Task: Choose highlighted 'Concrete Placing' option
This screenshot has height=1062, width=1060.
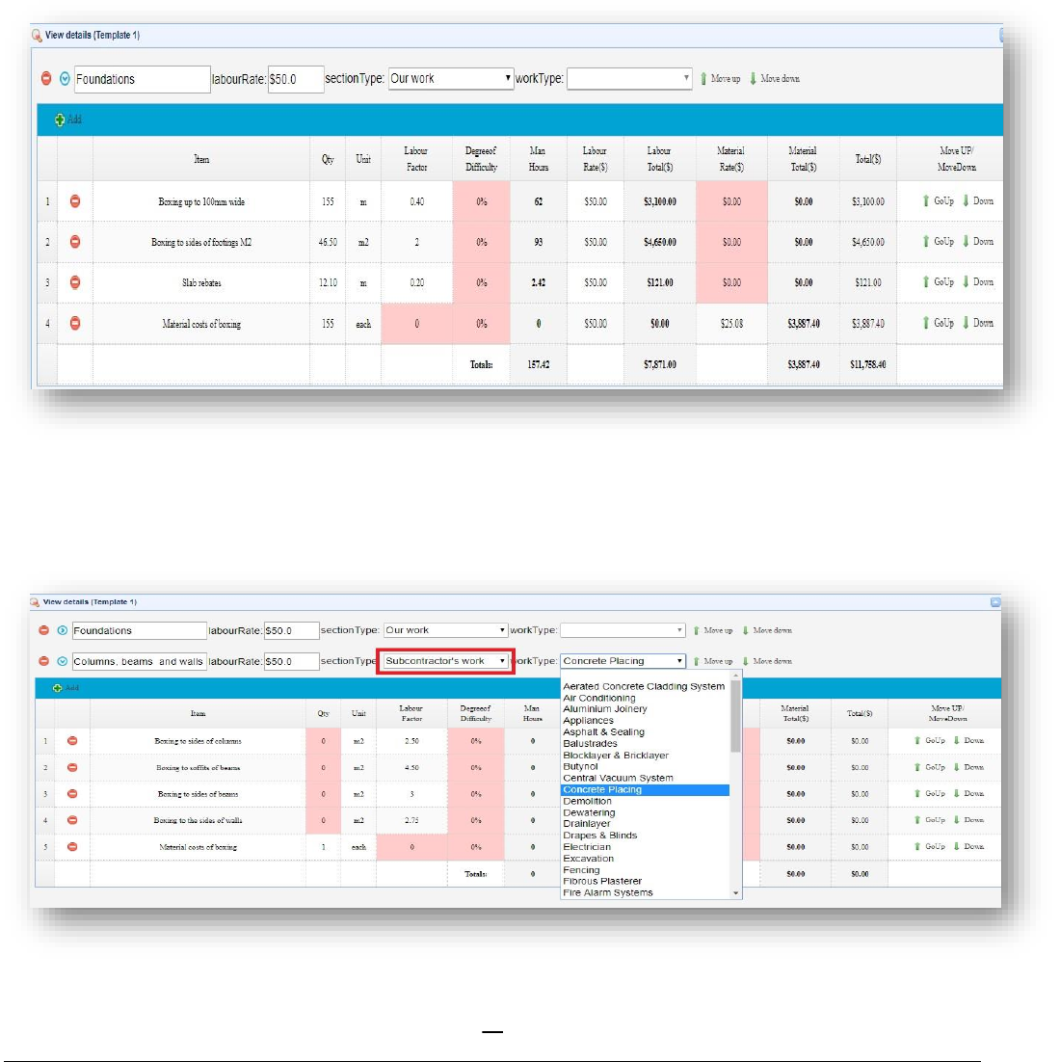Action: click(646, 789)
